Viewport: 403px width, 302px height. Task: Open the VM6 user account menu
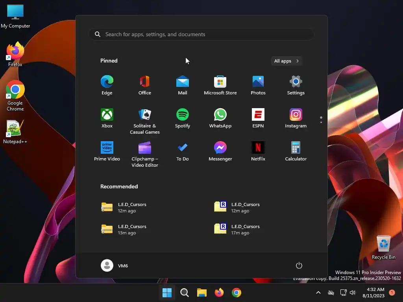(115, 265)
